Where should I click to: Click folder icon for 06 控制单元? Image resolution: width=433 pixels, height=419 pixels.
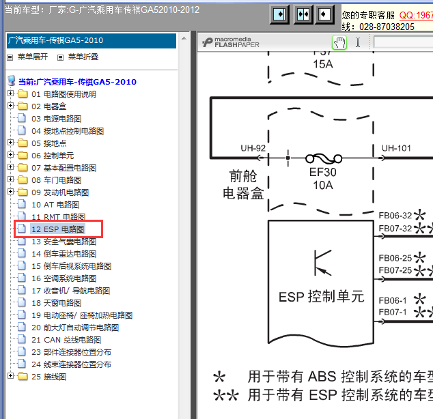(23, 156)
